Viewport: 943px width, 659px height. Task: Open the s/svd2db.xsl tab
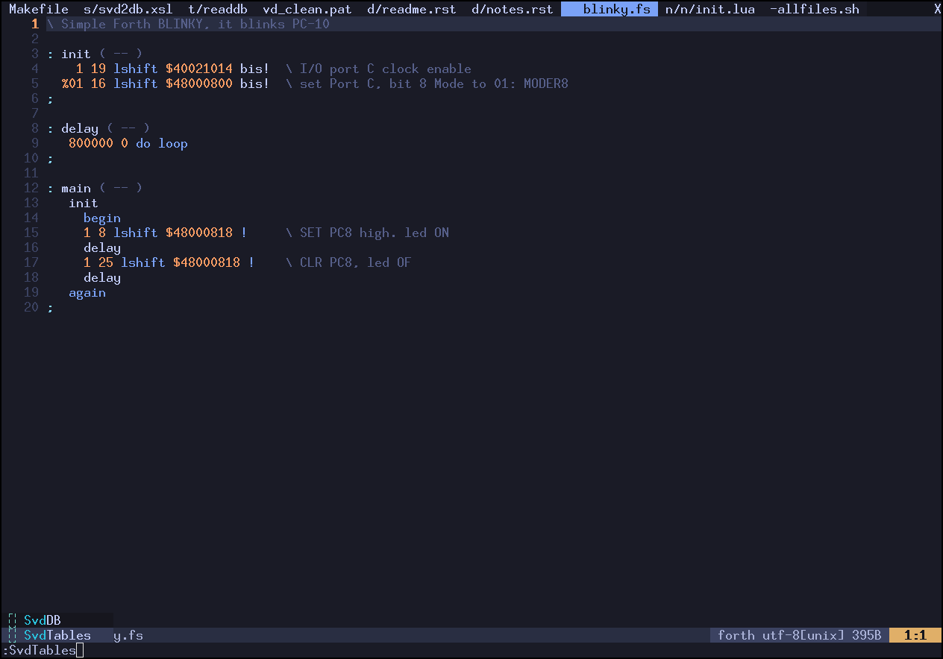(x=128, y=10)
